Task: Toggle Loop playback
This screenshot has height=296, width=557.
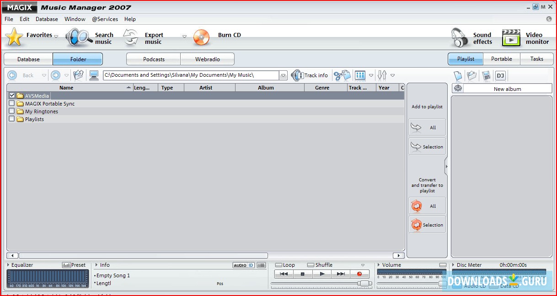Action: [x=278, y=265]
